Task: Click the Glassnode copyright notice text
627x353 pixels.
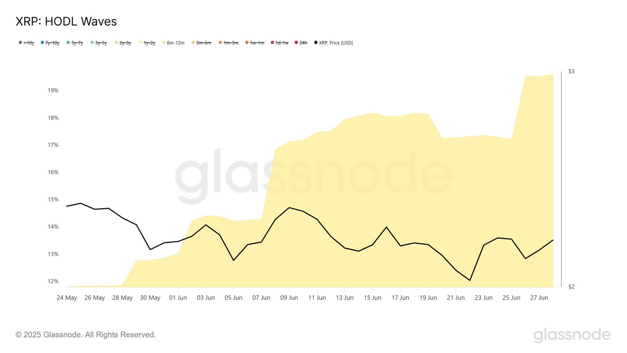Action: coord(86,335)
